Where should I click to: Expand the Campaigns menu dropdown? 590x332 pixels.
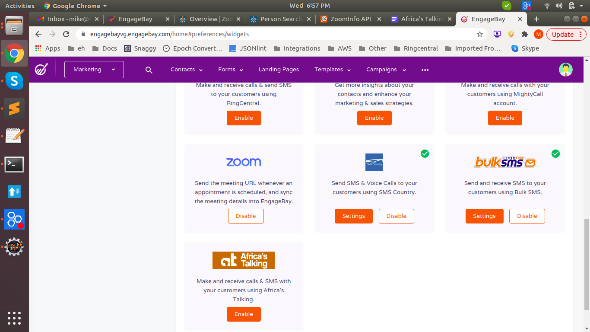coord(386,70)
